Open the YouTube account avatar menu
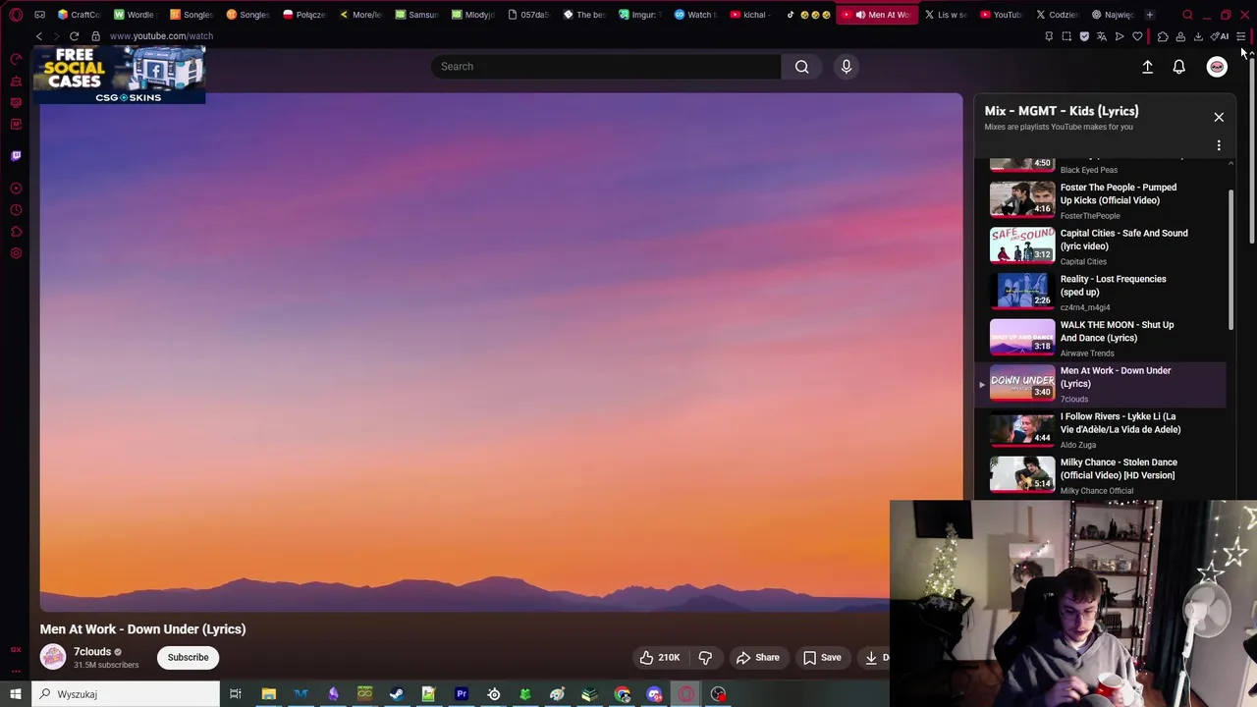This screenshot has height=707, width=1257. click(x=1217, y=66)
